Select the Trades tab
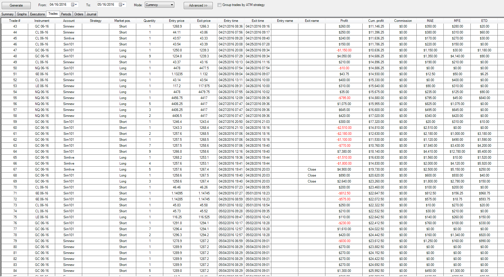The image size is (504, 277). click(53, 14)
